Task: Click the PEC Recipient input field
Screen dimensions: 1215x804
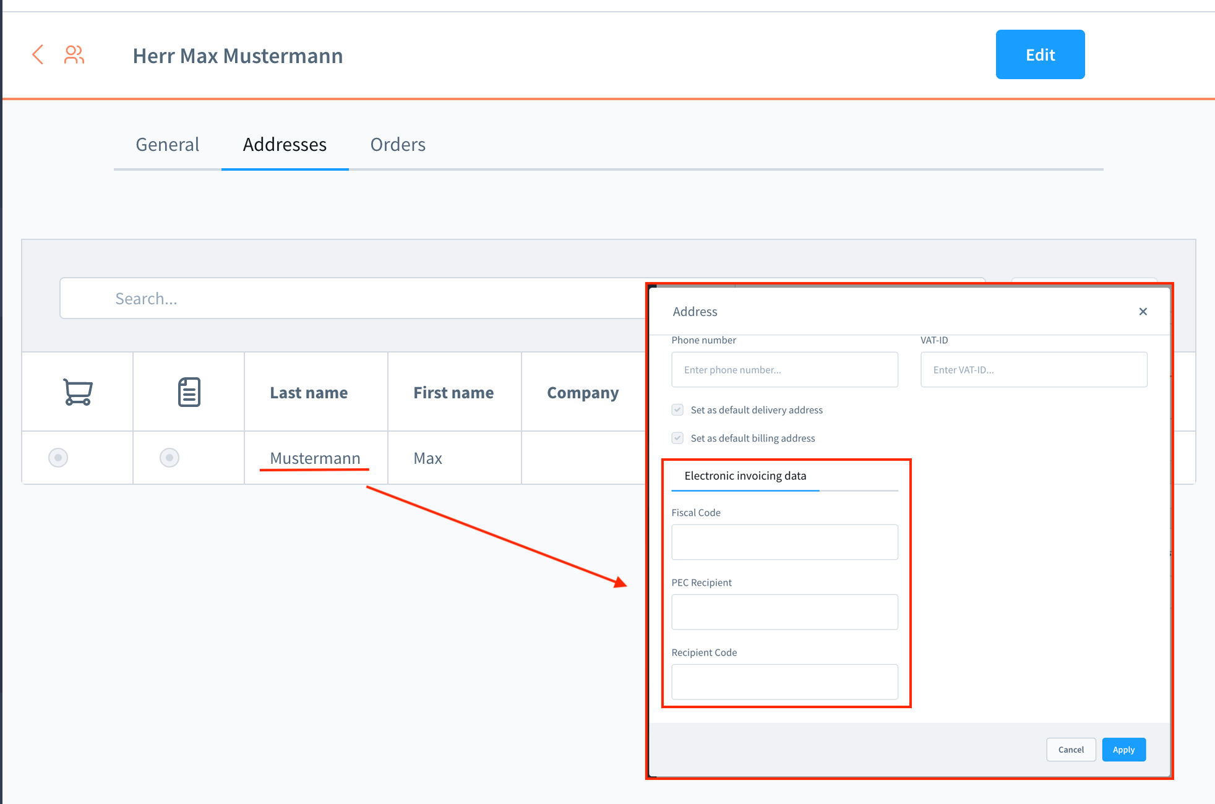Action: (x=784, y=612)
